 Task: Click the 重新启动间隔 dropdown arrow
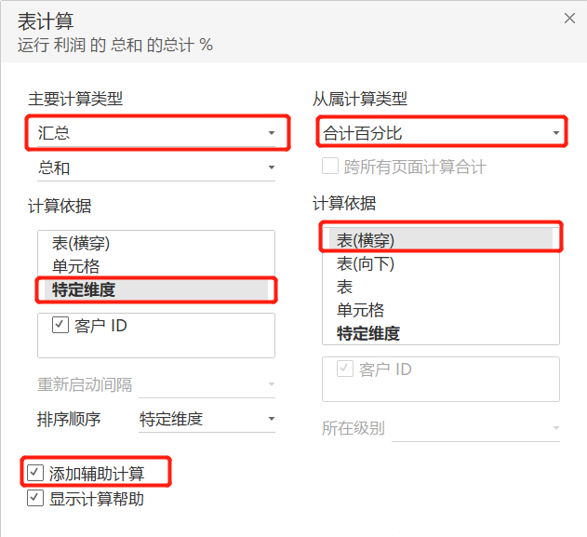pyautogui.click(x=272, y=384)
